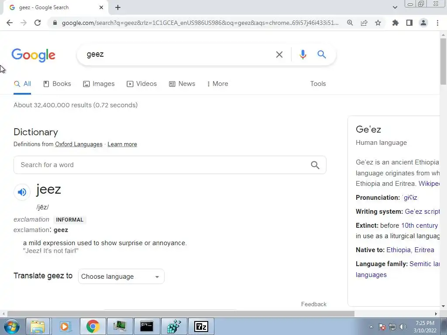Viewport: 447px width, 335px height.
Task: Click the Ge'ez knowledge panel title
Action: point(368,129)
